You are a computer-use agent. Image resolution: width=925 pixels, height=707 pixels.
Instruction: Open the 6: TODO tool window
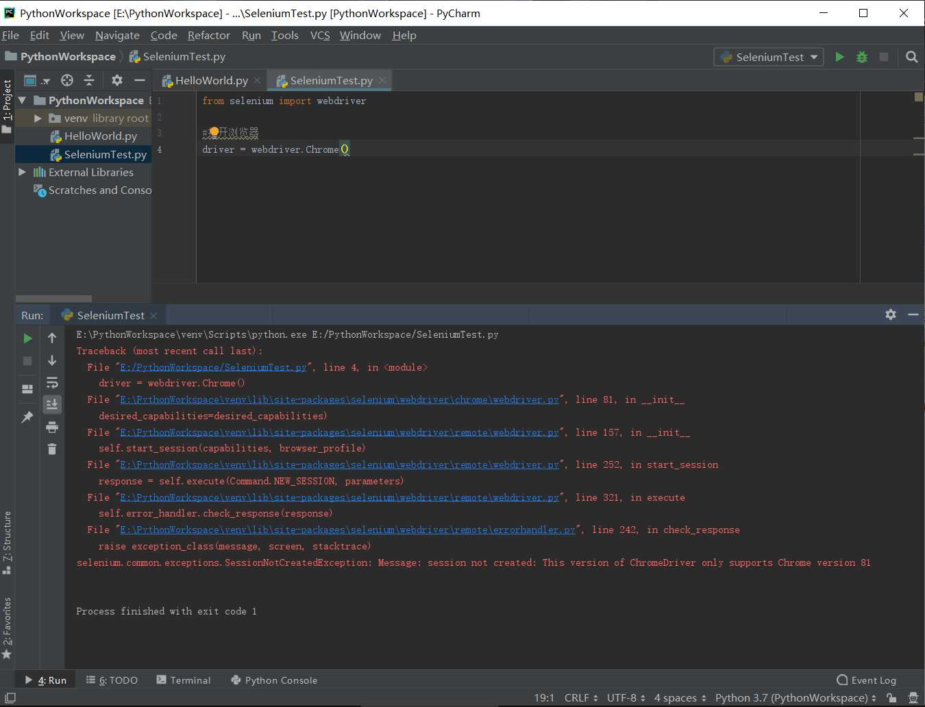click(x=112, y=680)
